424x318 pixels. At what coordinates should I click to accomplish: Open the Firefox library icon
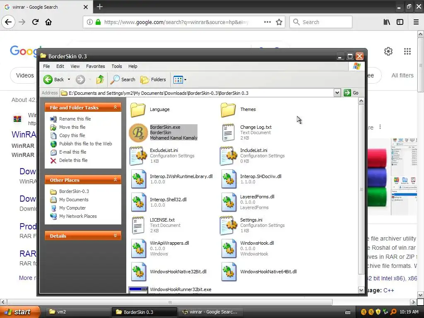tap(387, 22)
